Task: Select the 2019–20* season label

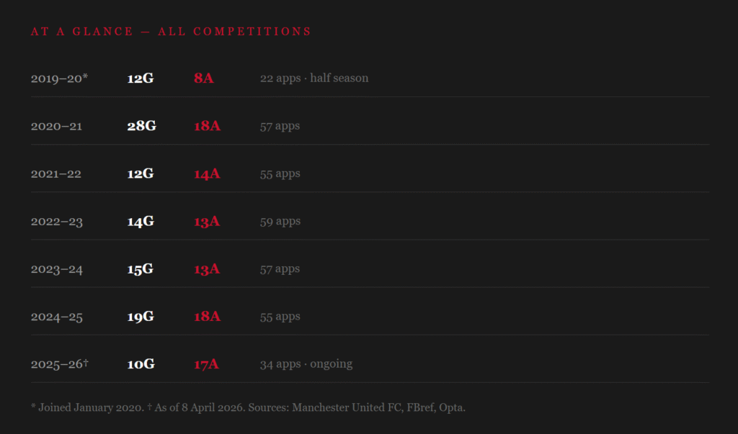Action: tap(59, 78)
